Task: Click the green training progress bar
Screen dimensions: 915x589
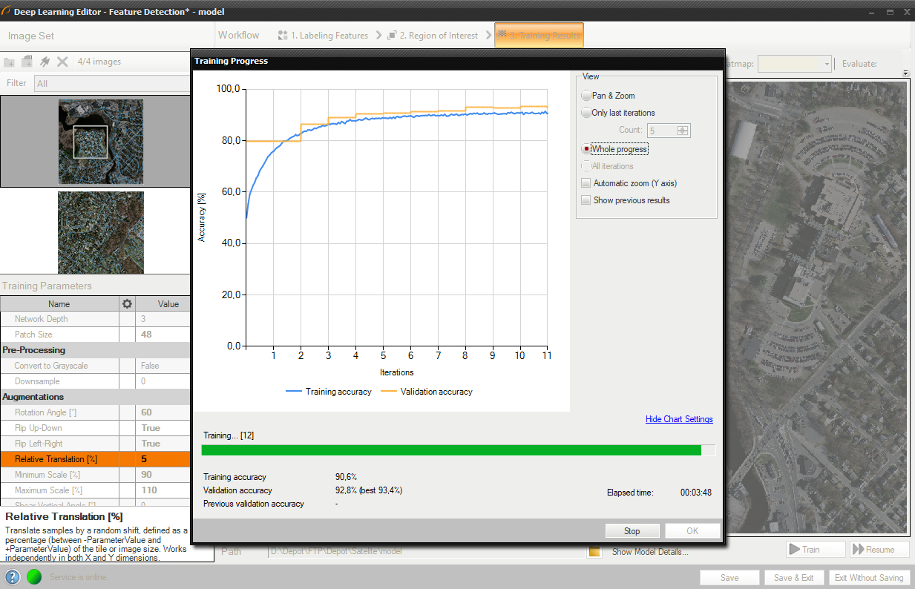Action: [x=451, y=450]
